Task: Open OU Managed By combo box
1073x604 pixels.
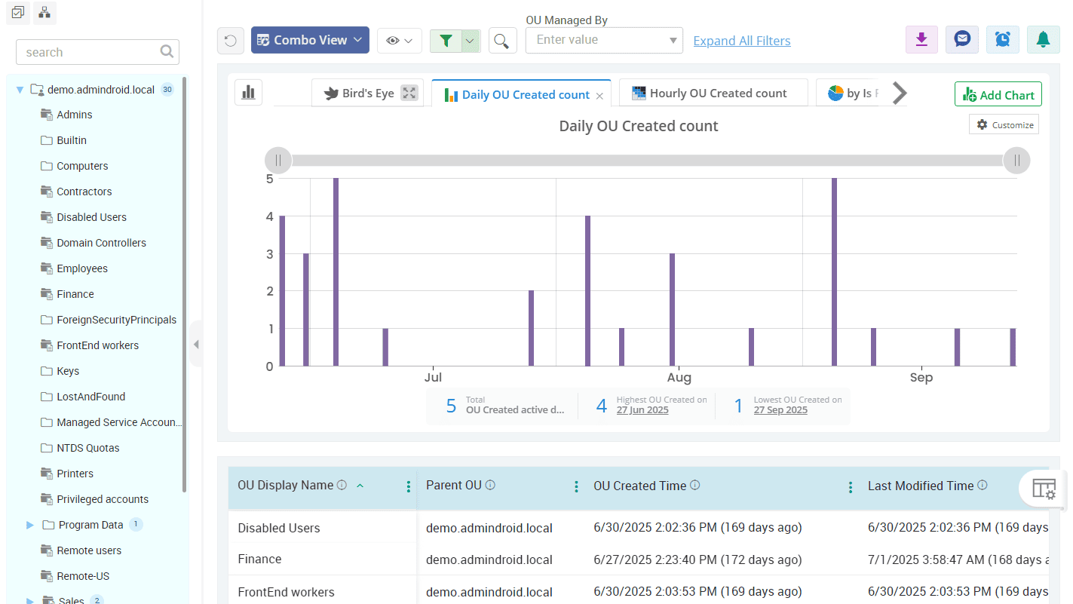Action: click(604, 40)
